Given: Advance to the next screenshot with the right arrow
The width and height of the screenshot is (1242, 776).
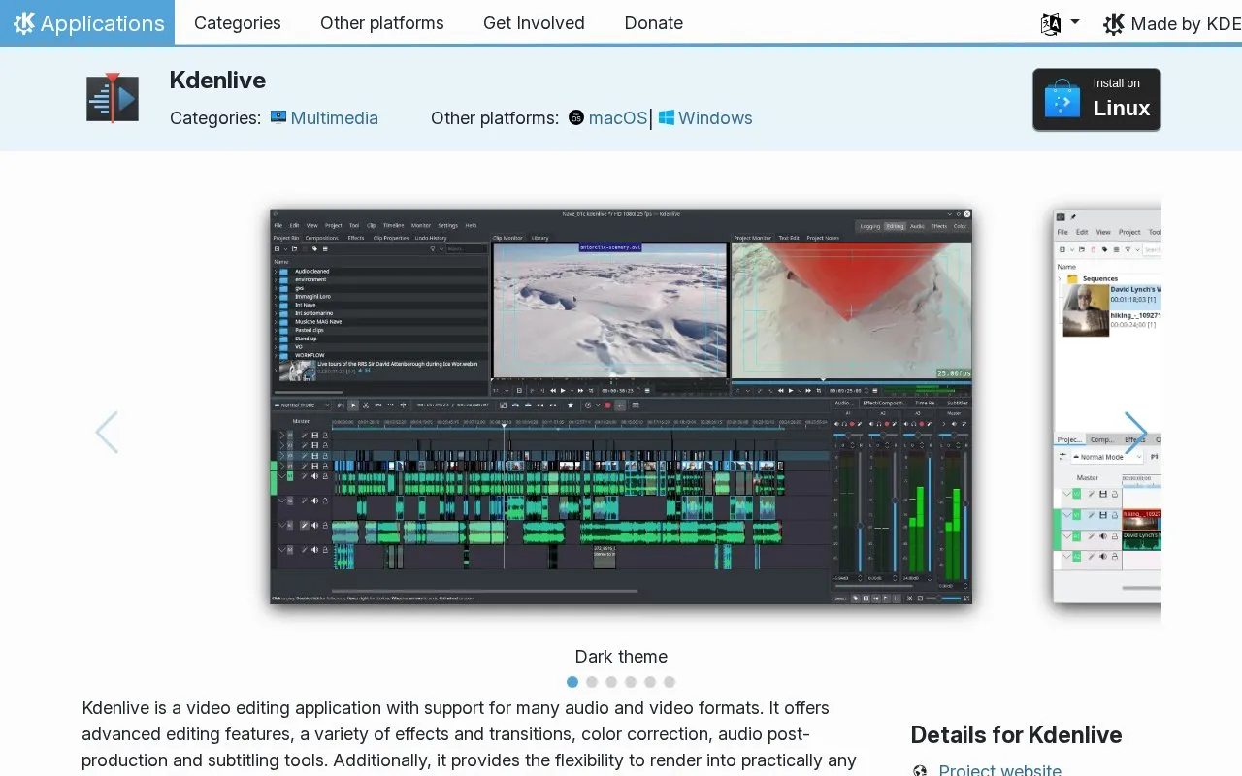Looking at the screenshot, I should (x=1135, y=433).
